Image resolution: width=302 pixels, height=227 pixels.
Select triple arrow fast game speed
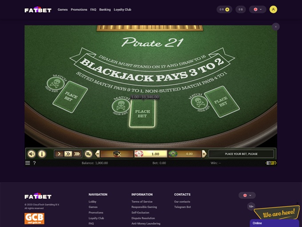click(x=77, y=154)
